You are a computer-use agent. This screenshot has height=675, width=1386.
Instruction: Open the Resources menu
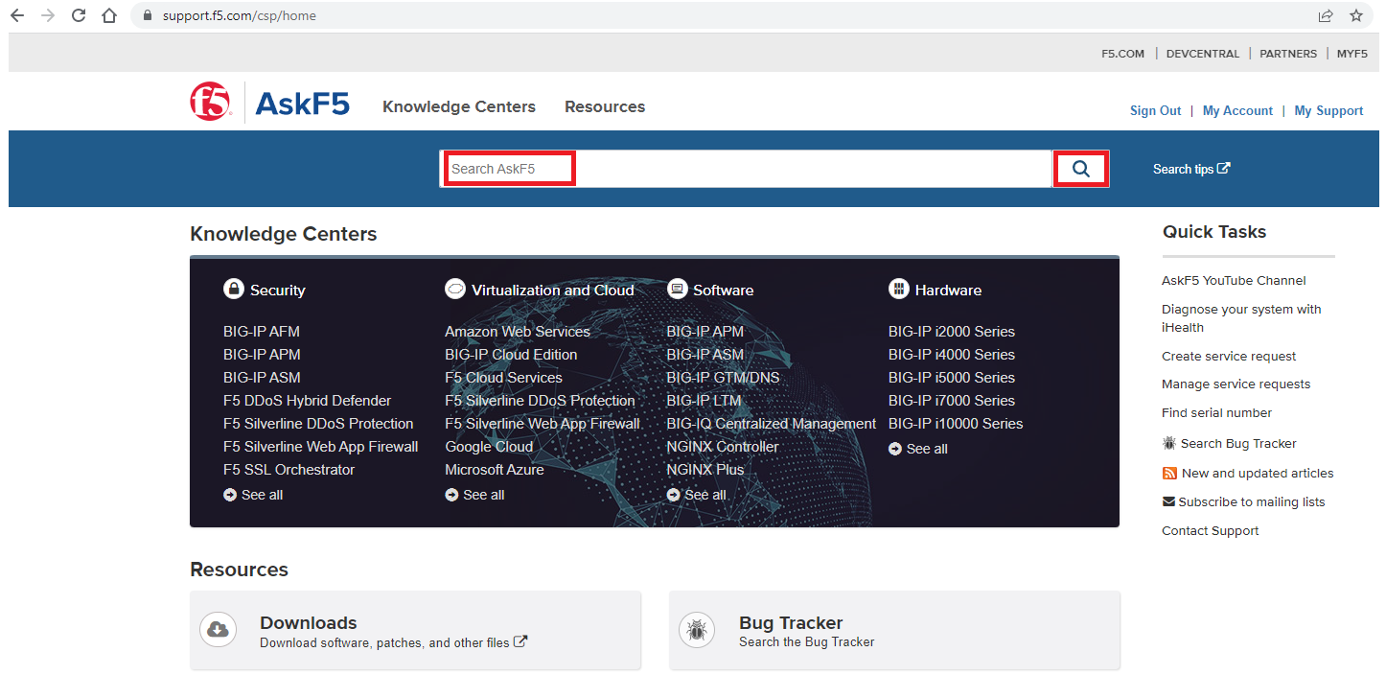605,106
